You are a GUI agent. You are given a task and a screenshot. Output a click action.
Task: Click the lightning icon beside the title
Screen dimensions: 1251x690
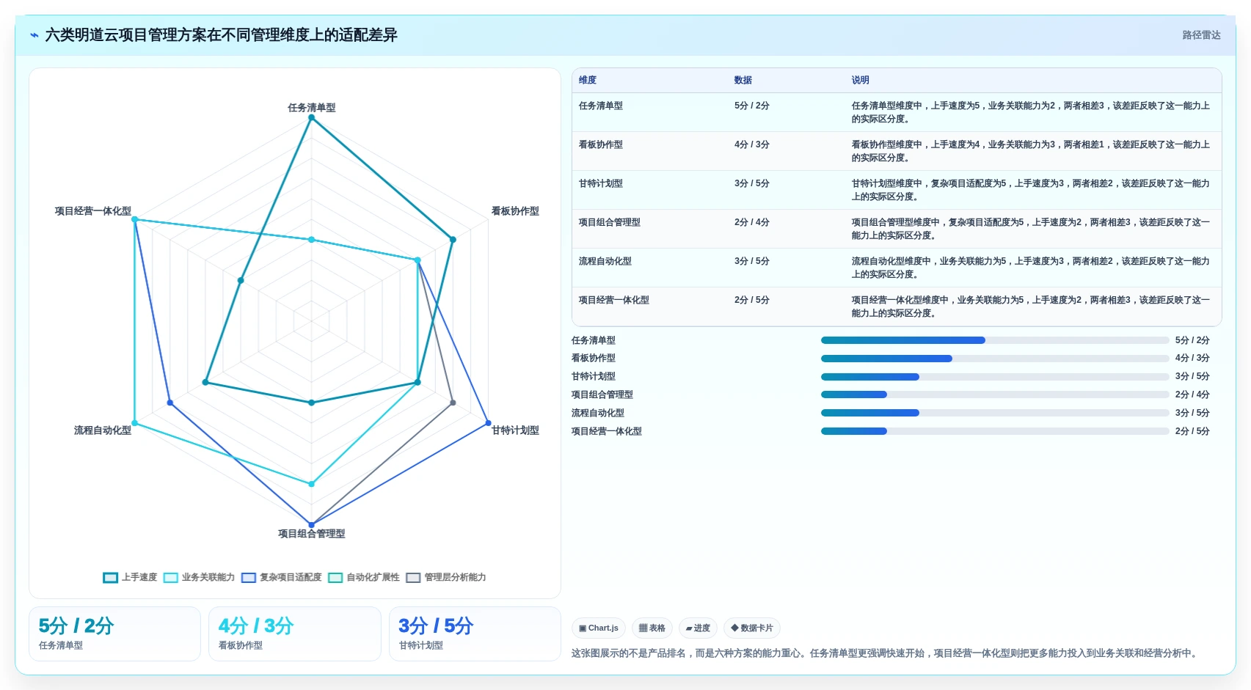click(34, 35)
